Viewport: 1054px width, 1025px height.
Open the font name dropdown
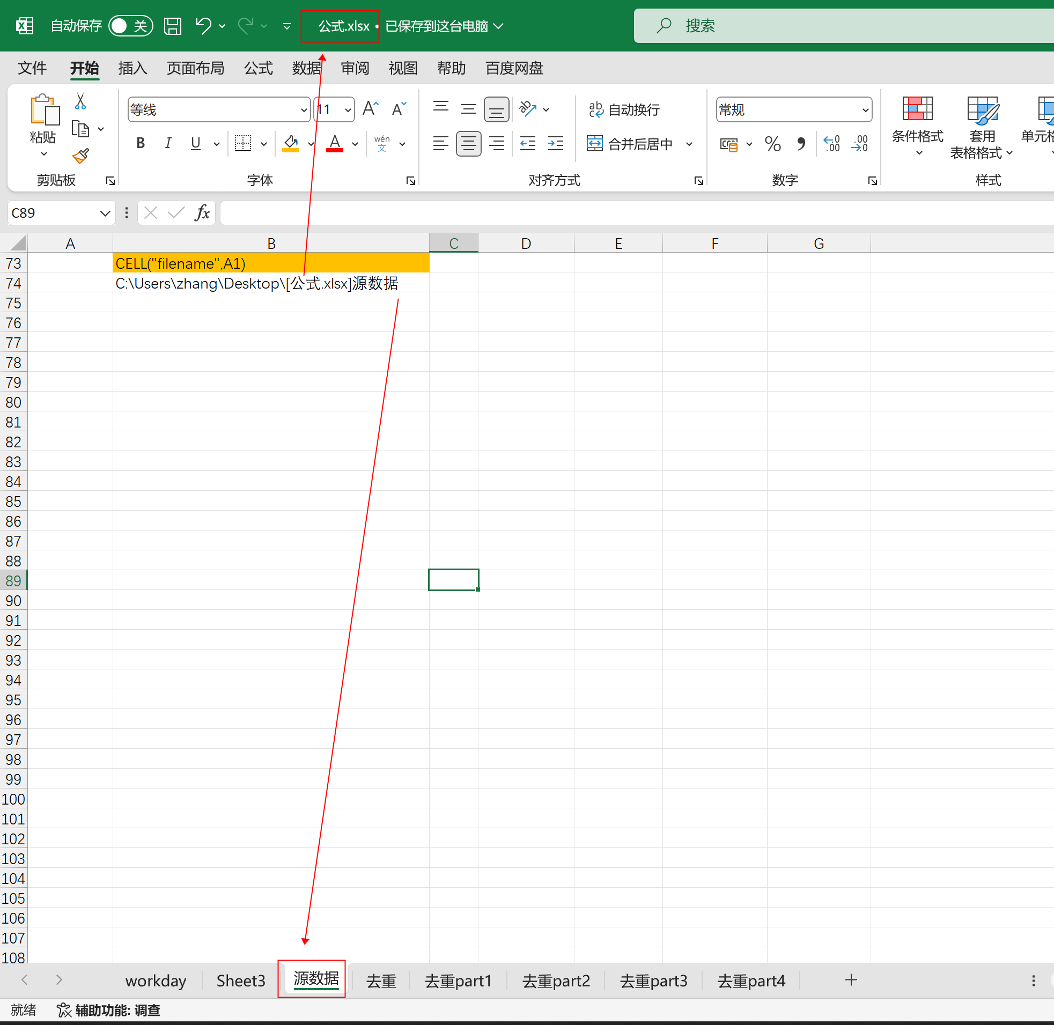[304, 110]
